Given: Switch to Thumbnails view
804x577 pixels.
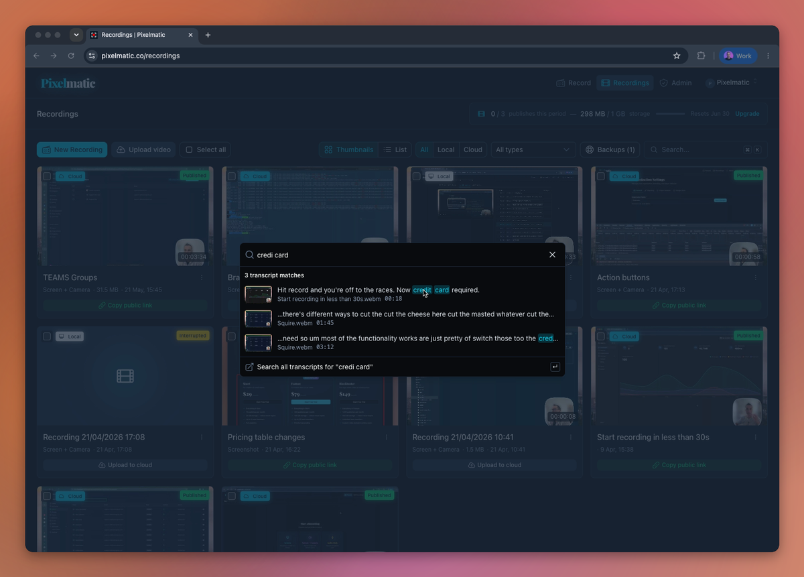Looking at the screenshot, I should click(x=348, y=149).
